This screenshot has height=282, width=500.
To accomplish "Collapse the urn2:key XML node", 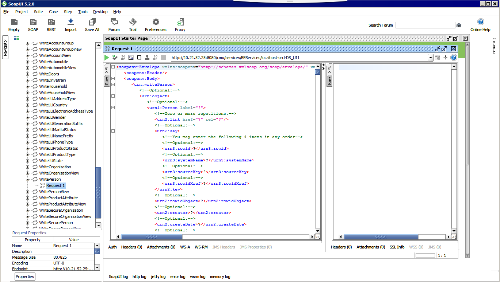I will click(x=113, y=131).
